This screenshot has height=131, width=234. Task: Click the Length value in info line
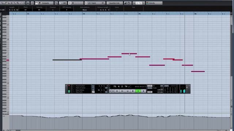pyautogui.click(x=14, y=10)
